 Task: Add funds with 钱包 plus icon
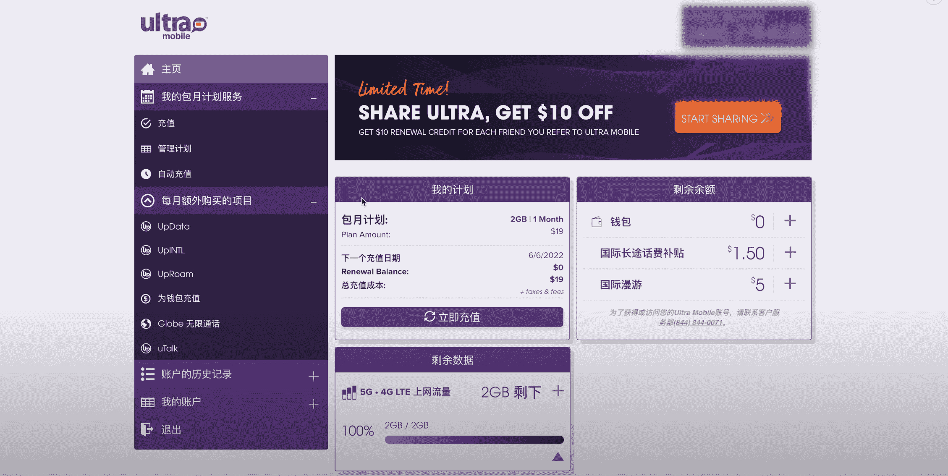(x=790, y=221)
